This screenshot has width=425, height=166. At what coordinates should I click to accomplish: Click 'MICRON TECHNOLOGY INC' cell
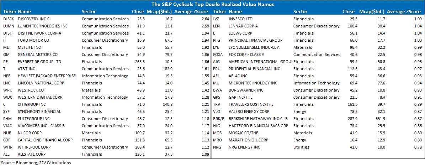[x=252, y=83]
